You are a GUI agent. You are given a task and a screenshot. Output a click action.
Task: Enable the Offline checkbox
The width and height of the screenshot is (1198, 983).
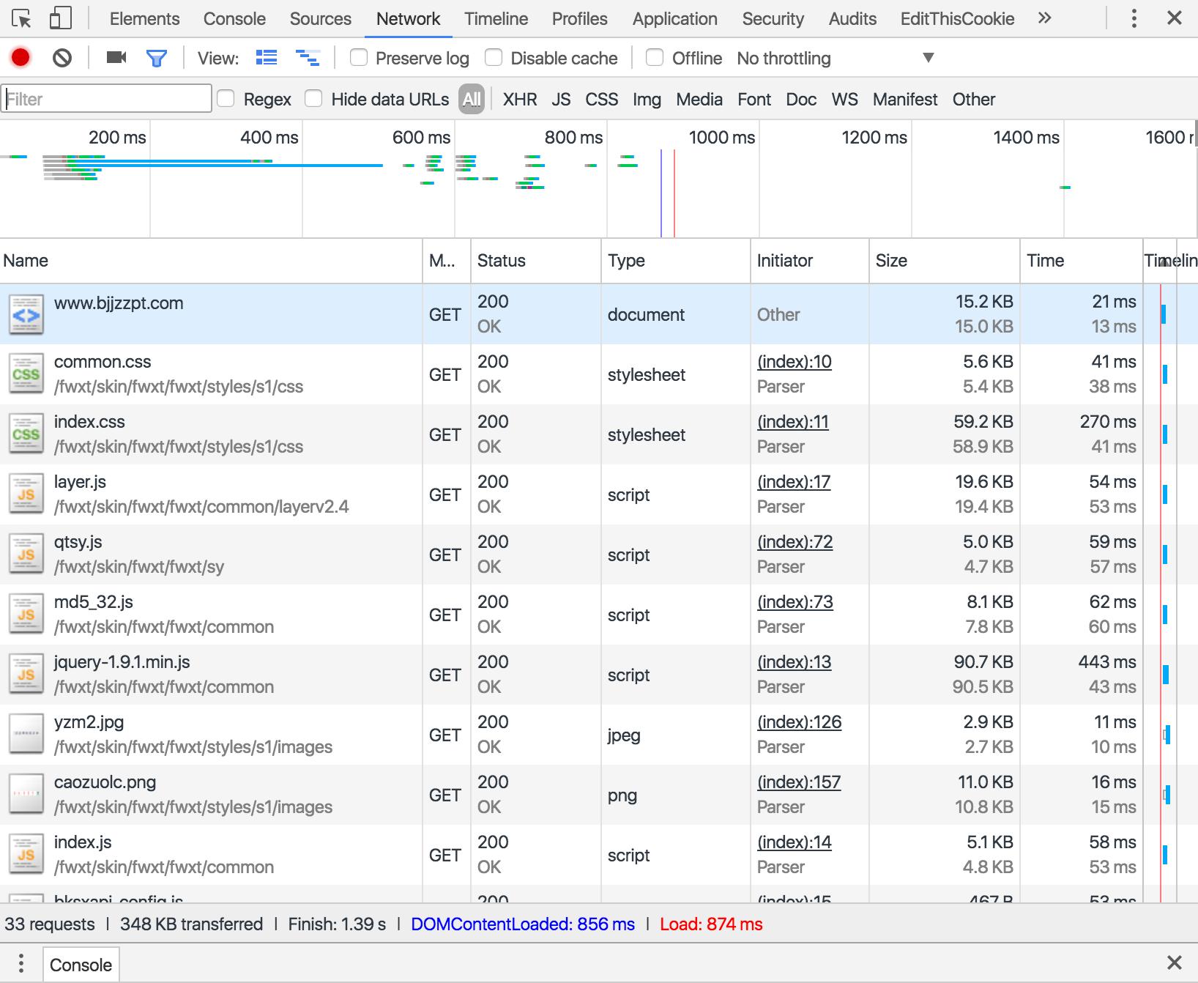pyautogui.click(x=655, y=57)
